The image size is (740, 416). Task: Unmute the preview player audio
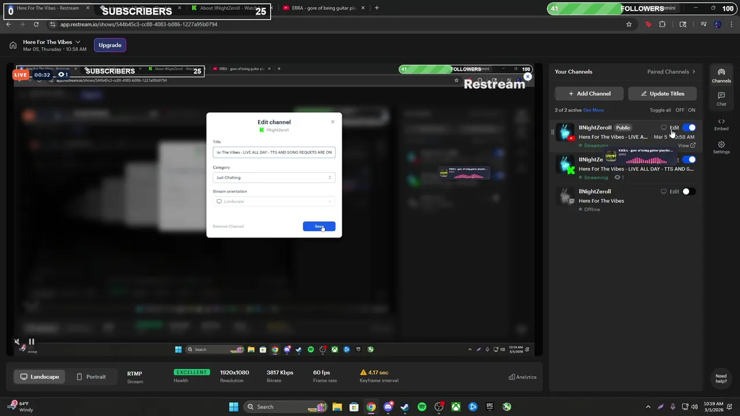pos(17,342)
